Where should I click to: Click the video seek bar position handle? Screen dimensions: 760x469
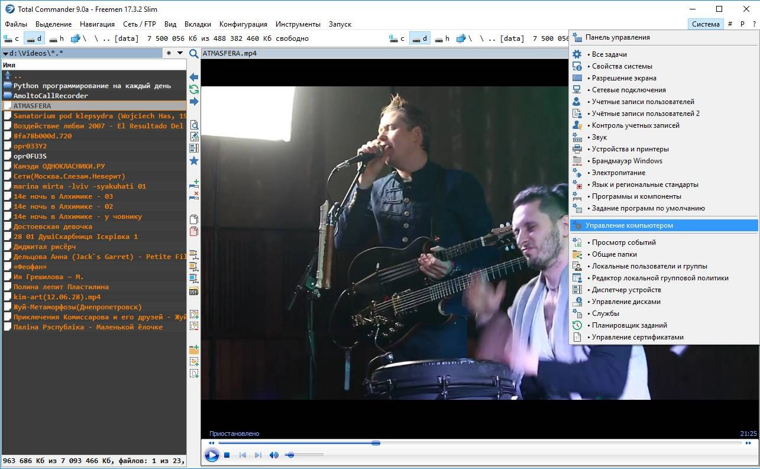pyautogui.click(x=376, y=442)
